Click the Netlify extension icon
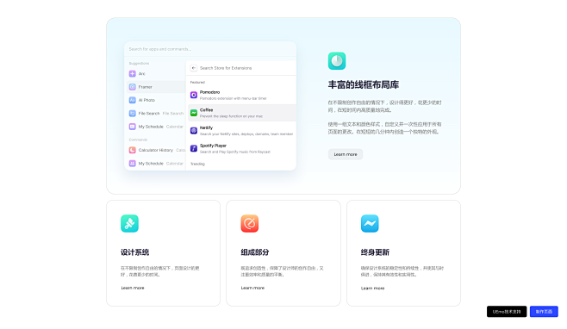Image resolution: width=567 pixels, height=329 pixels. (194, 131)
